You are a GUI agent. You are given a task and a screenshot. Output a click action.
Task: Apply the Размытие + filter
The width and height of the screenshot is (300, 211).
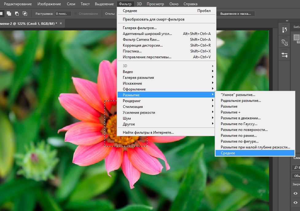[x=255, y=112]
